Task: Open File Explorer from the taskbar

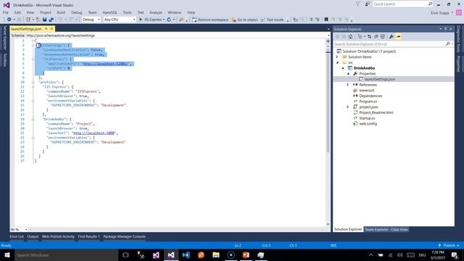Action: (x=216, y=254)
